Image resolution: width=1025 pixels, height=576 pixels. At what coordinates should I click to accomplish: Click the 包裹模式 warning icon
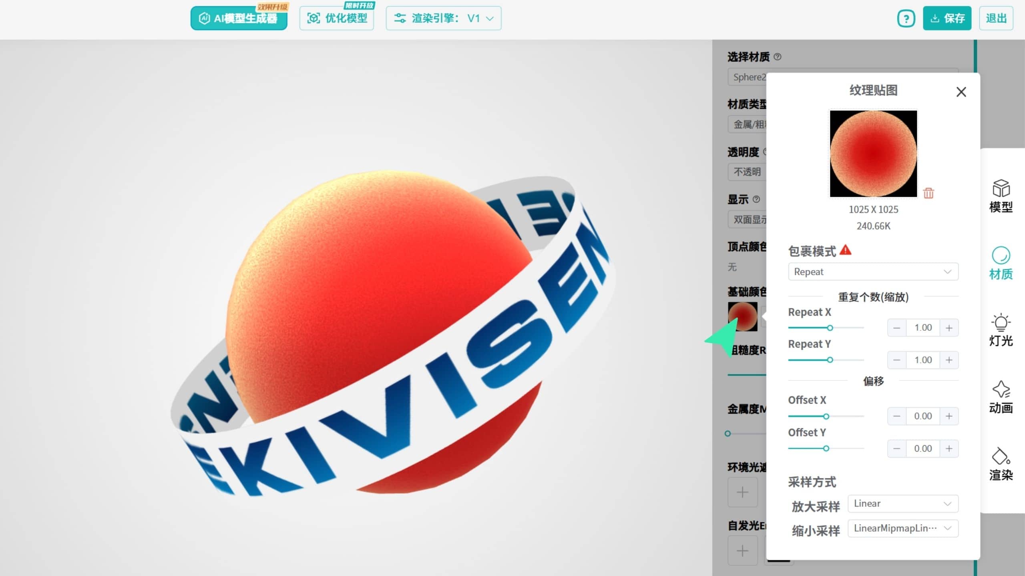[845, 250]
